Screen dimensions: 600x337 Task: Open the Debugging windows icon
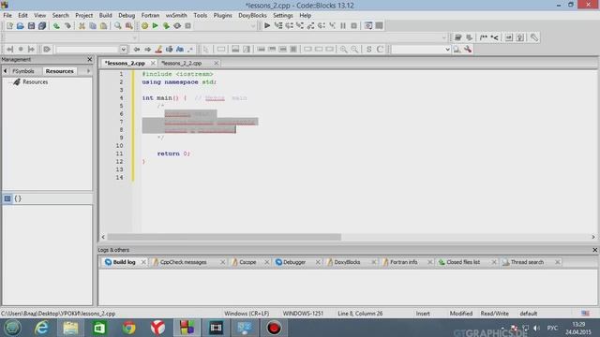coord(368,25)
